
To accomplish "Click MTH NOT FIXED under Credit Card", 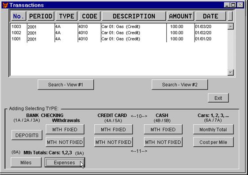I will pos(114,142).
